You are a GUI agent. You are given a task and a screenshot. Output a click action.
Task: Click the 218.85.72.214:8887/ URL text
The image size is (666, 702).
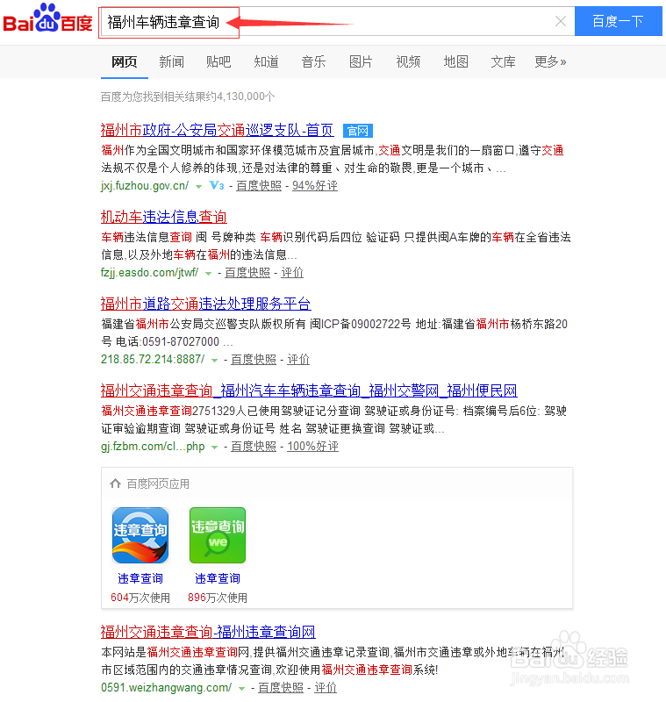click(x=153, y=360)
